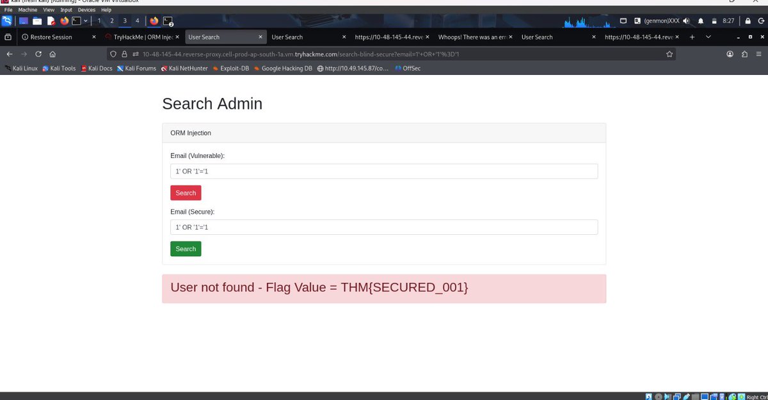Click the 8:27 clock in panel

click(728, 20)
